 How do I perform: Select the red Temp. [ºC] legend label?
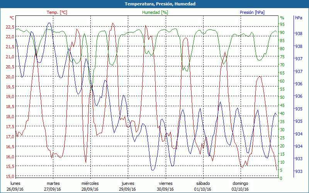[x=57, y=12]
